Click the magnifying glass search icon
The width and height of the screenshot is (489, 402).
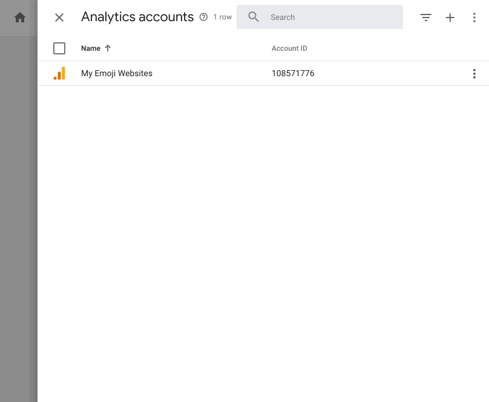pyautogui.click(x=254, y=18)
